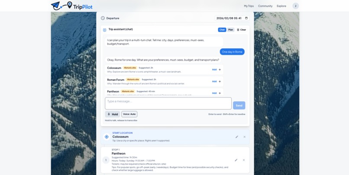Click the 'Suggested: 45 min' label
This screenshot has height=175, width=349.
pyautogui.click(x=146, y=91)
